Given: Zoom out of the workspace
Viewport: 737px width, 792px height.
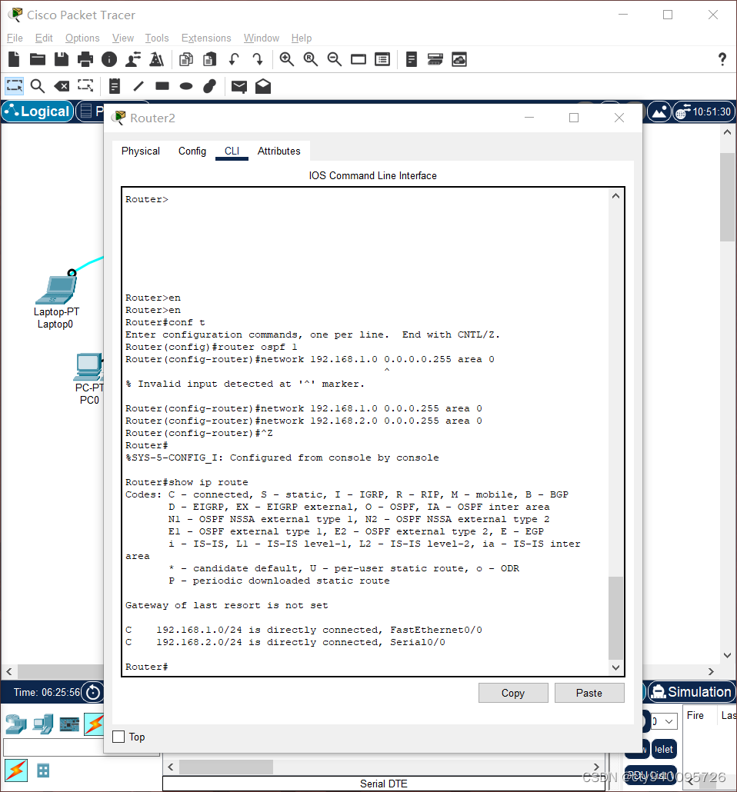Looking at the screenshot, I should tap(334, 60).
